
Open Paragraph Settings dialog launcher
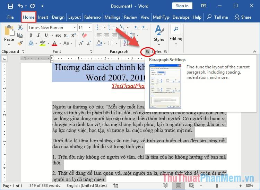click(x=147, y=52)
